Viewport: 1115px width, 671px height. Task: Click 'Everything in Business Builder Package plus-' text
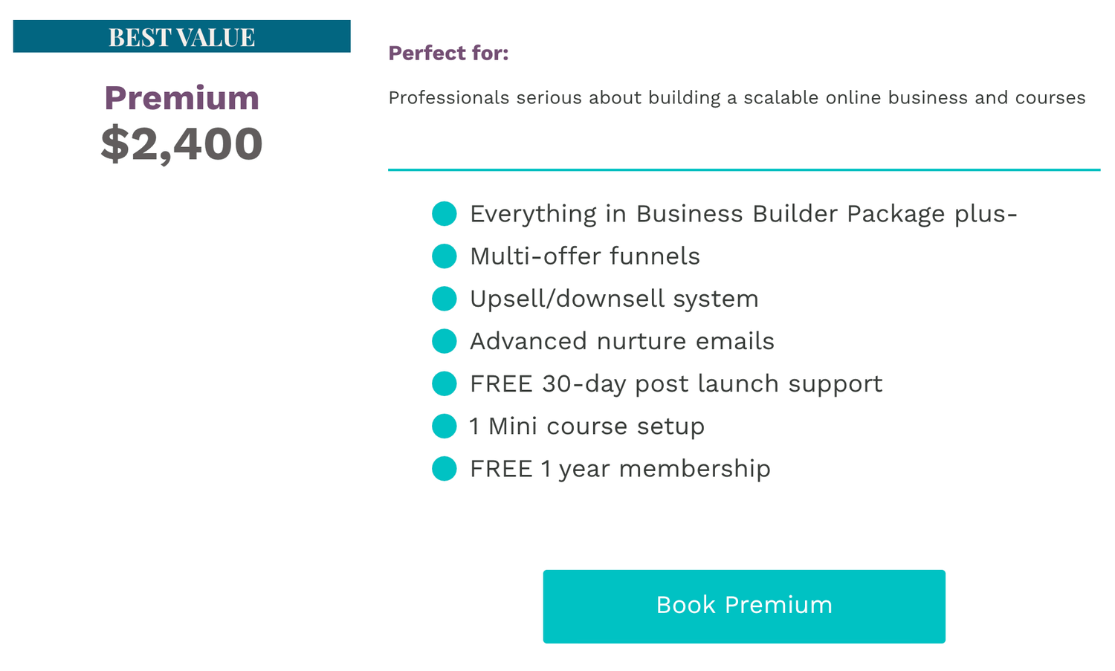tap(743, 214)
